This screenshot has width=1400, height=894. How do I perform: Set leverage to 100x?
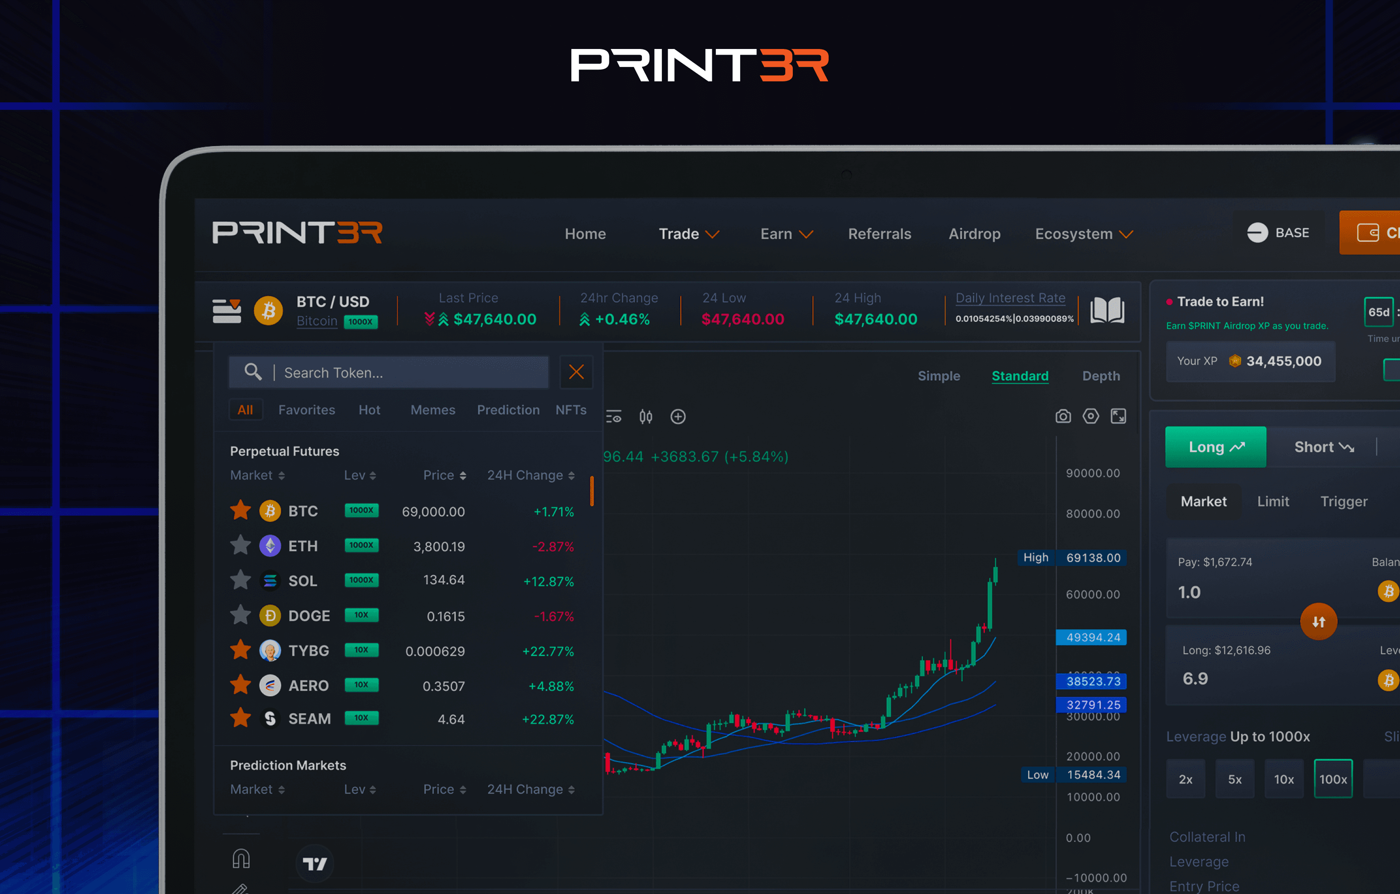tap(1333, 779)
